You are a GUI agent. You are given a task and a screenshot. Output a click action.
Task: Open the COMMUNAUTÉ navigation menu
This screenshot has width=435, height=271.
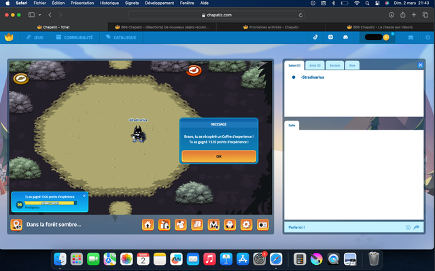tap(74, 37)
